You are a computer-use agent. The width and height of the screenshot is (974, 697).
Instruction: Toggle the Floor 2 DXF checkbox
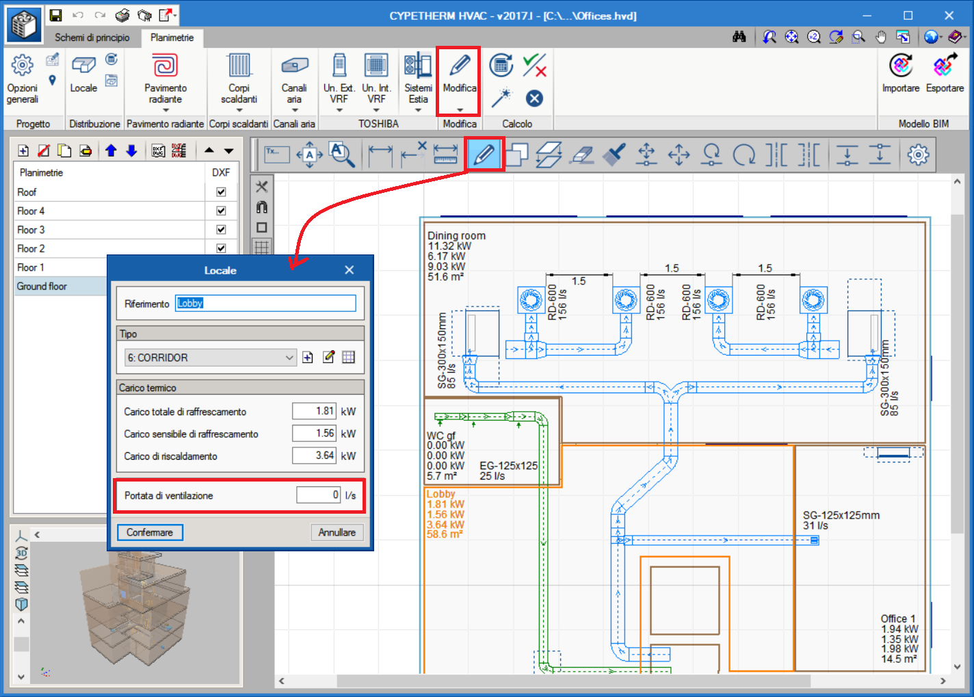click(x=221, y=248)
